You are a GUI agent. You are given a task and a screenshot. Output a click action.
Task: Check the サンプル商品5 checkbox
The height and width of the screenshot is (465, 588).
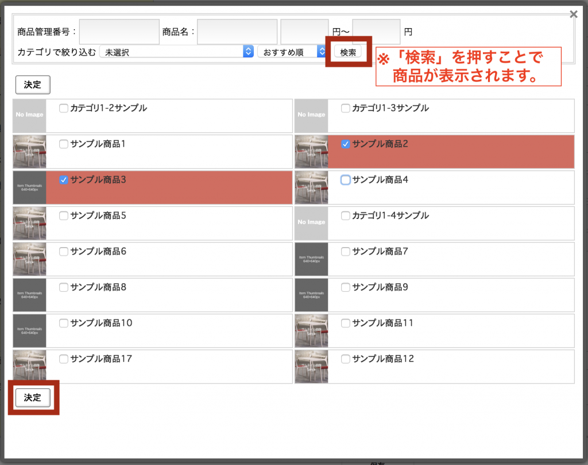(x=63, y=216)
